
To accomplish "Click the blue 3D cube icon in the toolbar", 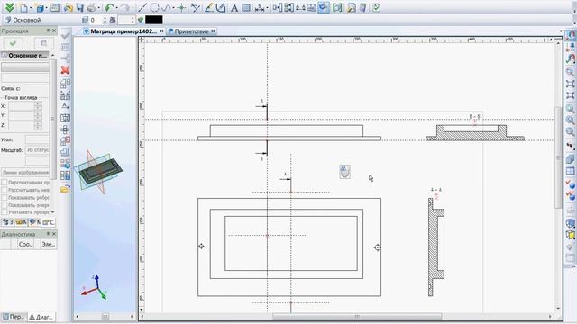I will tap(40, 8).
